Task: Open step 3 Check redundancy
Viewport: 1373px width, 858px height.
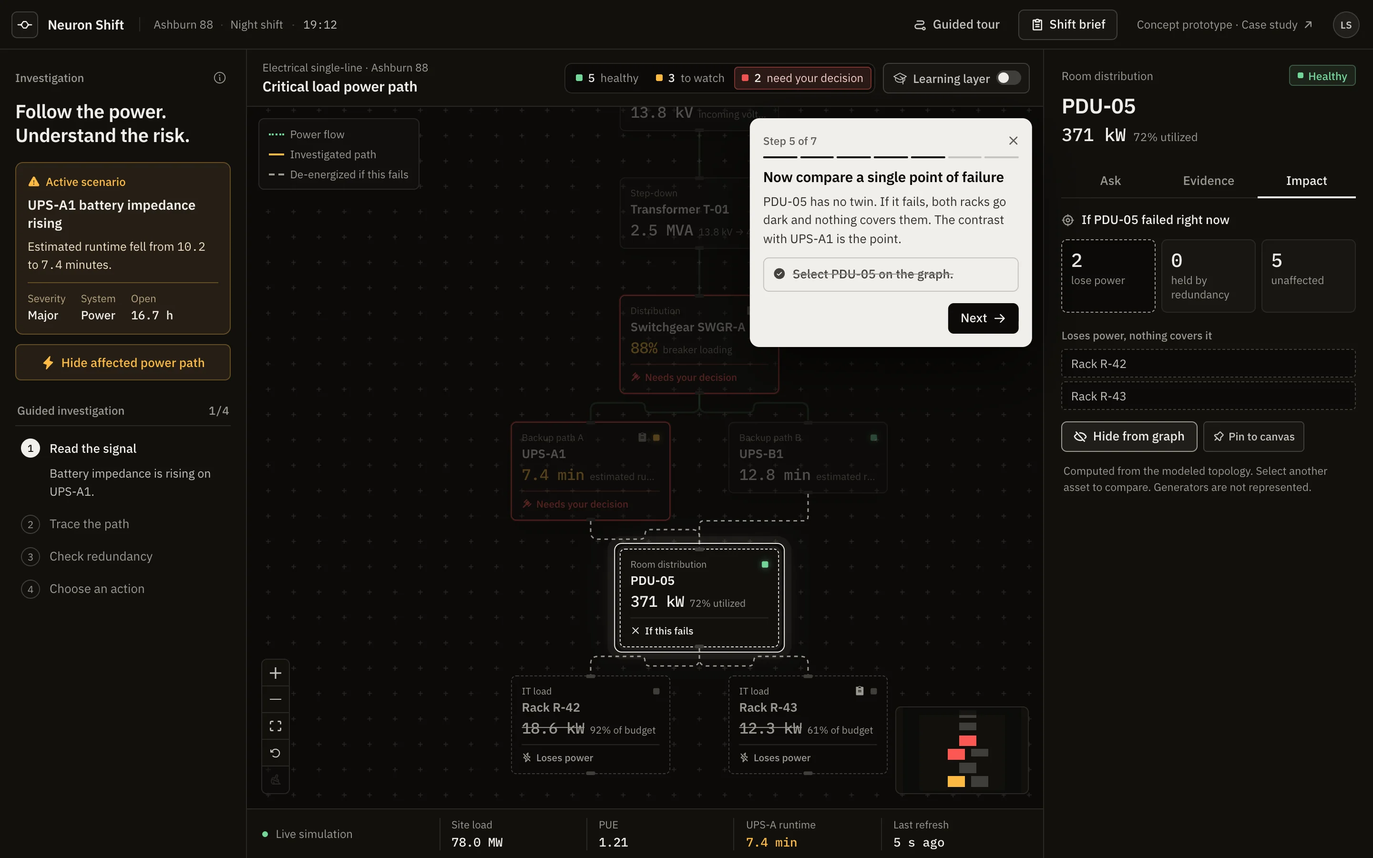Action: pyautogui.click(x=123, y=556)
